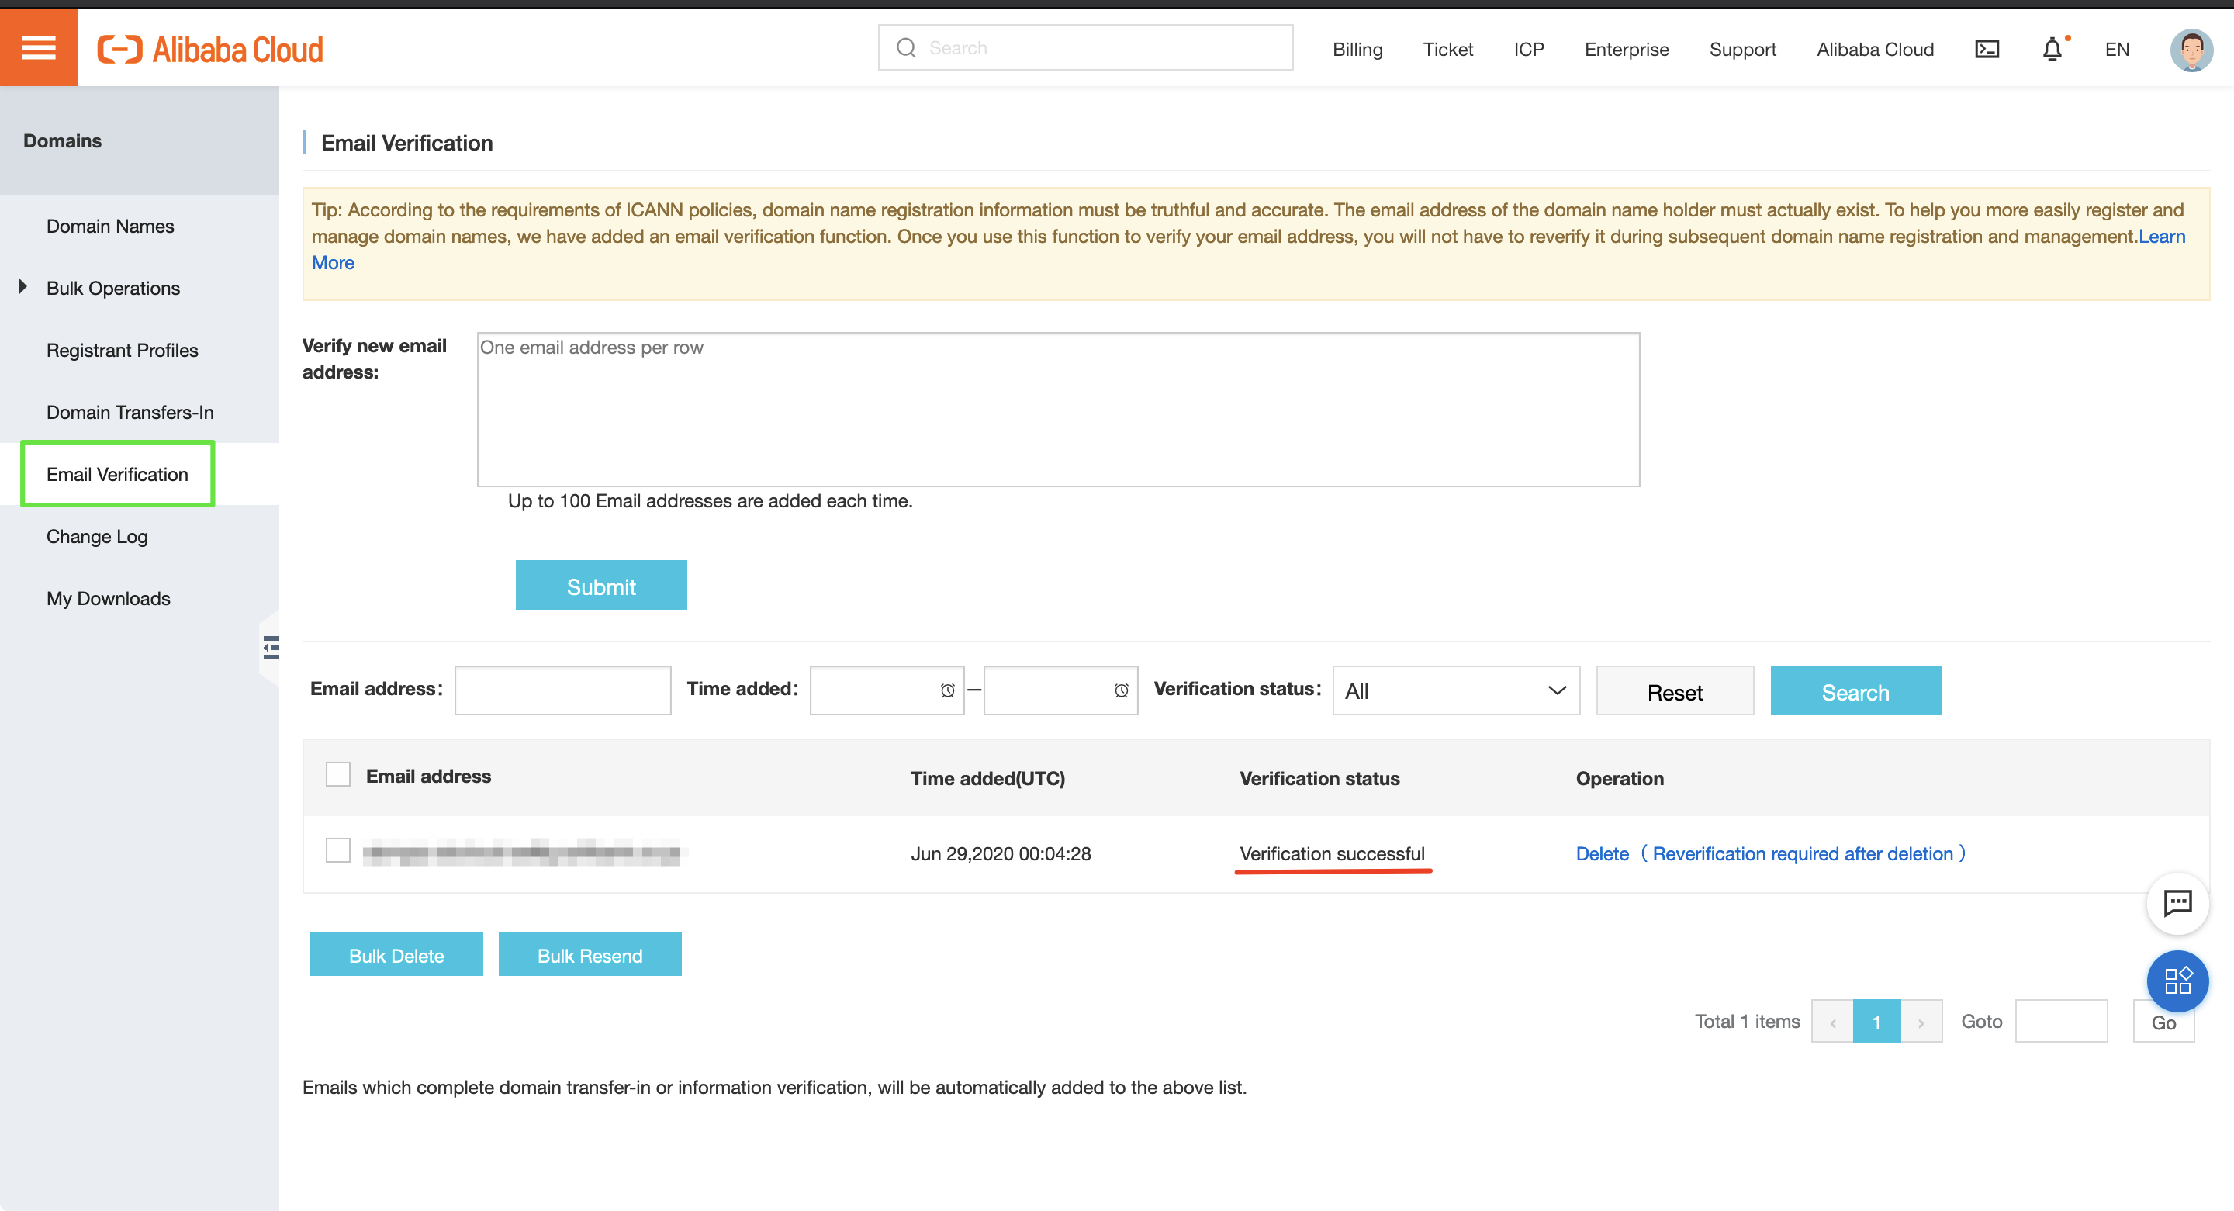The height and width of the screenshot is (1211, 2234).
Task: Open the Billing top menu
Action: pos(1357,50)
